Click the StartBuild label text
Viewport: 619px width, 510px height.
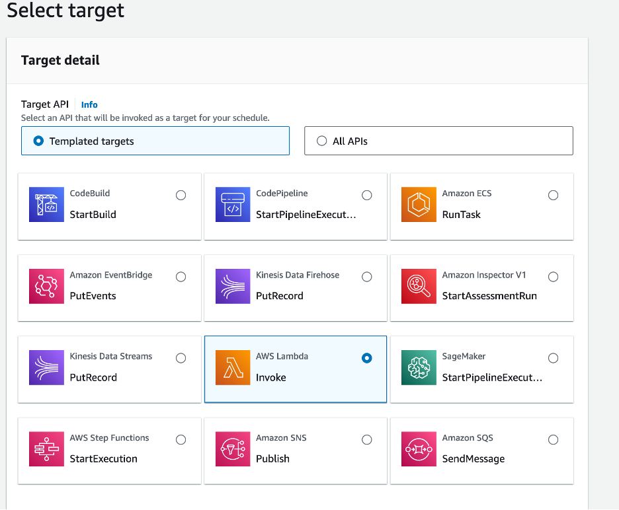pyautogui.click(x=93, y=215)
